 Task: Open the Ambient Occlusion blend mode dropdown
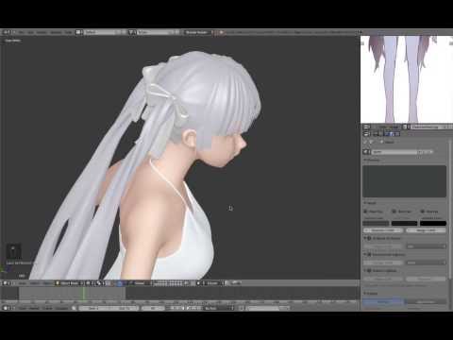pyautogui.click(x=426, y=246)
